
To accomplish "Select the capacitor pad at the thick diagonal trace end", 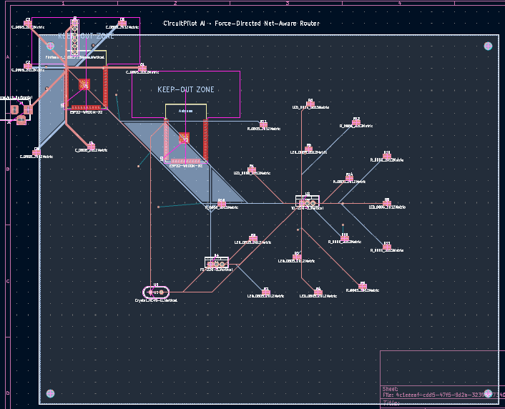I will 91,147.
